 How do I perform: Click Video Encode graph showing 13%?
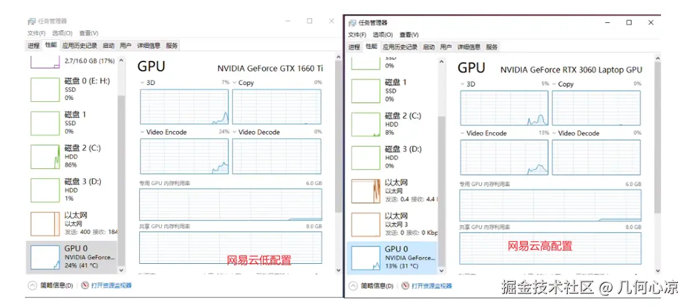coord(504,158)
